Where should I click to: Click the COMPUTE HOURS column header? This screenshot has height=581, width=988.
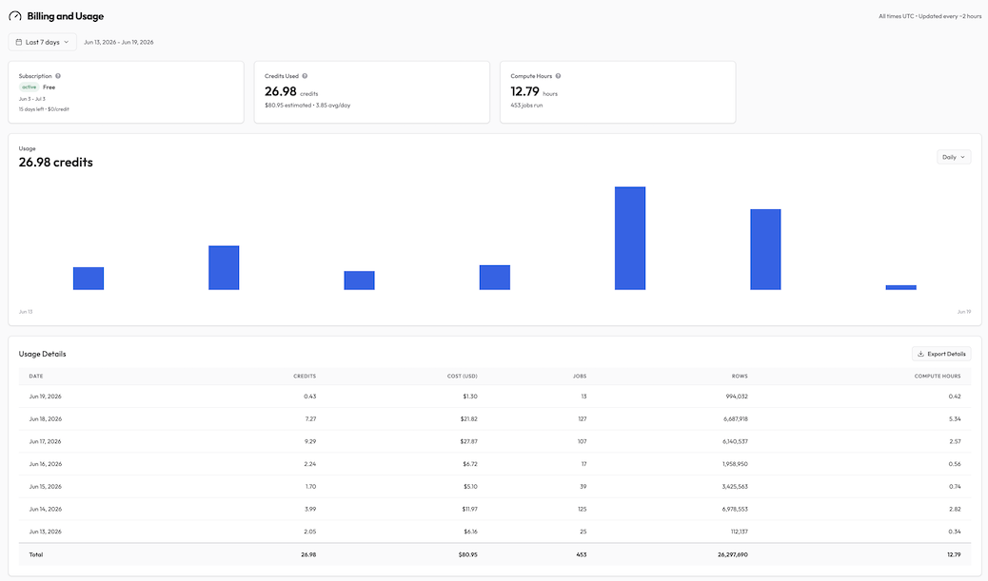coord(938,377)
